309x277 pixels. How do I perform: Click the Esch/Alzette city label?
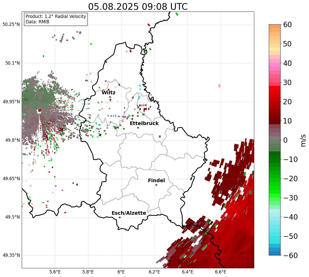coord(129,213)
